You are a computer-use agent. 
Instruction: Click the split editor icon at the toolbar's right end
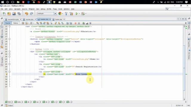point(186,23)
